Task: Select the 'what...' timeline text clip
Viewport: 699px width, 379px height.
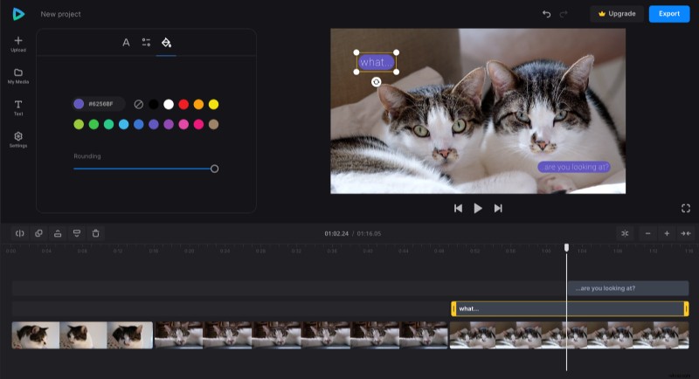Action: [x=570, y=308]
